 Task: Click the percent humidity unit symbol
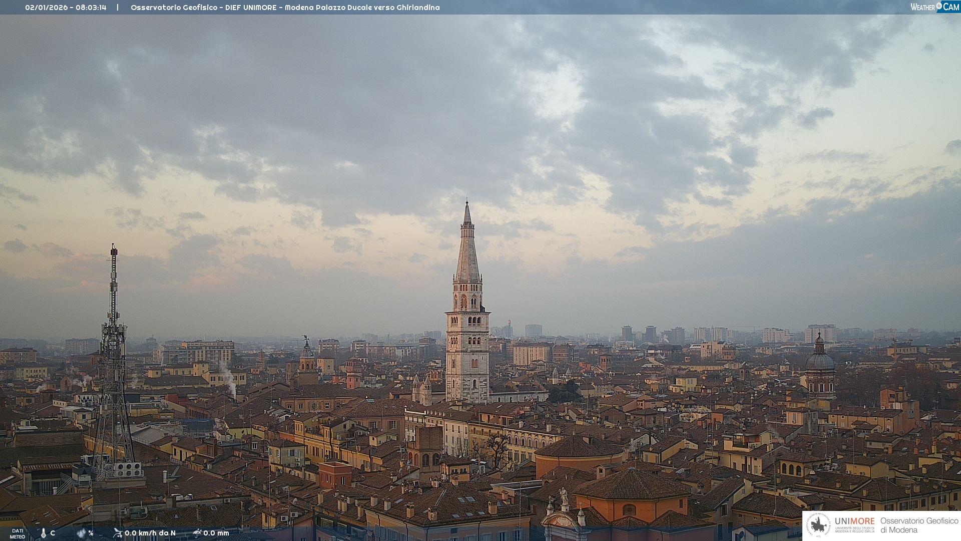click(x=91, y=533)
